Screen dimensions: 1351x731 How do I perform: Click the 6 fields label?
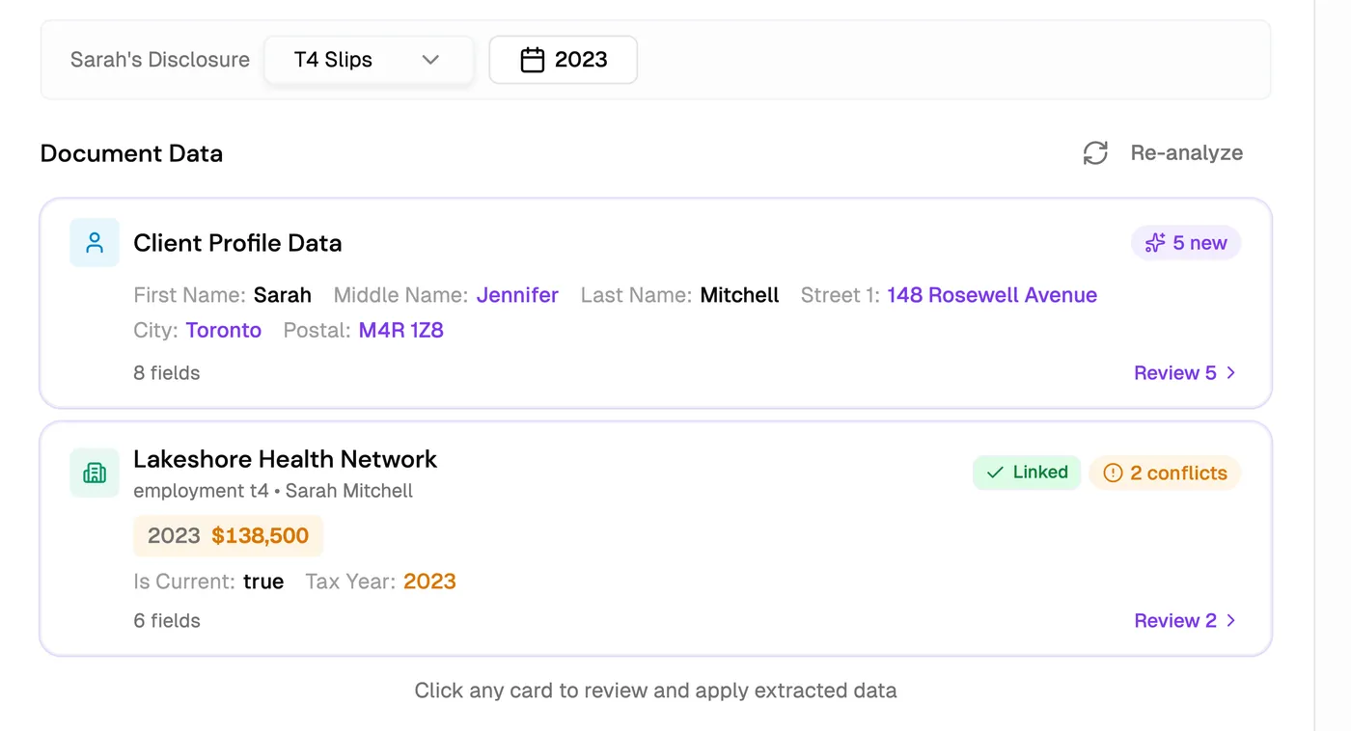[x=167, y=621]
